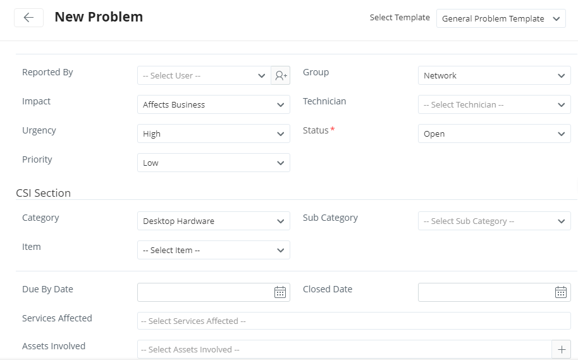Open the Select Sub Category dropdown
The image size is (578, 360).
(494, 221)
